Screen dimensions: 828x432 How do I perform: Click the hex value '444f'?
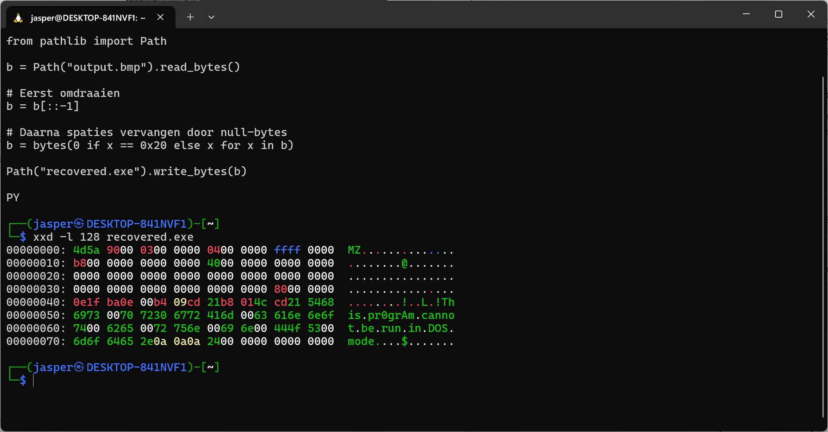(287, 328)
